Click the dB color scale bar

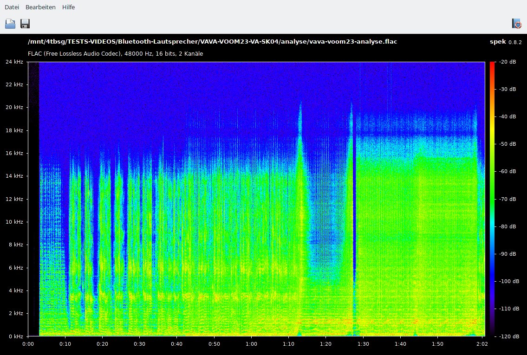[x=492, y=199]
